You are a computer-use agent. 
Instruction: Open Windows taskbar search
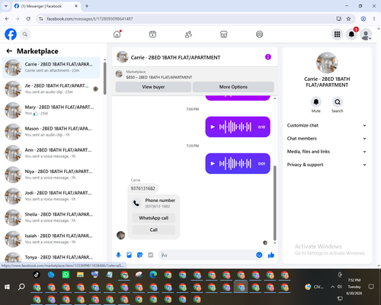tap(21, 287)
